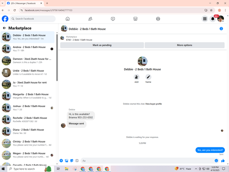229x172 pixels.
Task: Reload the page with the refresh icon
Action: click(15, 10)
